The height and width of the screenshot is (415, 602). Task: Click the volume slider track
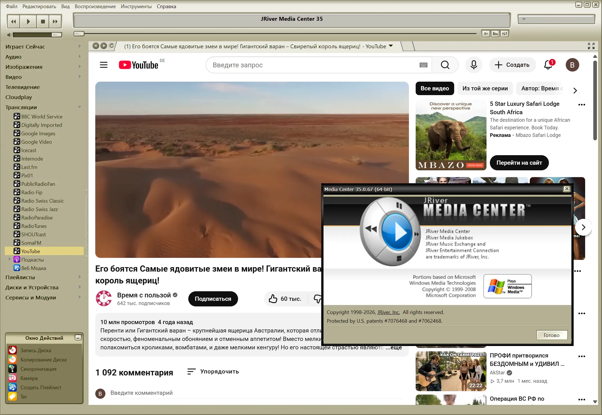click(x=32, y=35)
